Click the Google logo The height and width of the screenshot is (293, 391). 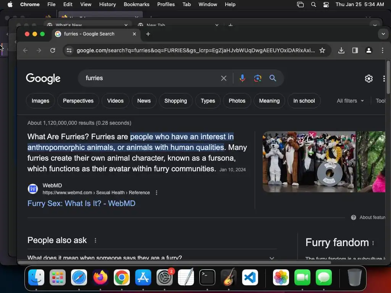pos(43,79)
